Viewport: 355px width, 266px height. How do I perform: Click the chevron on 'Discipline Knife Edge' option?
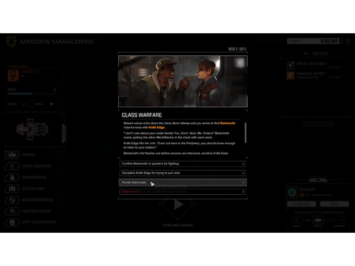click(243, 173)
